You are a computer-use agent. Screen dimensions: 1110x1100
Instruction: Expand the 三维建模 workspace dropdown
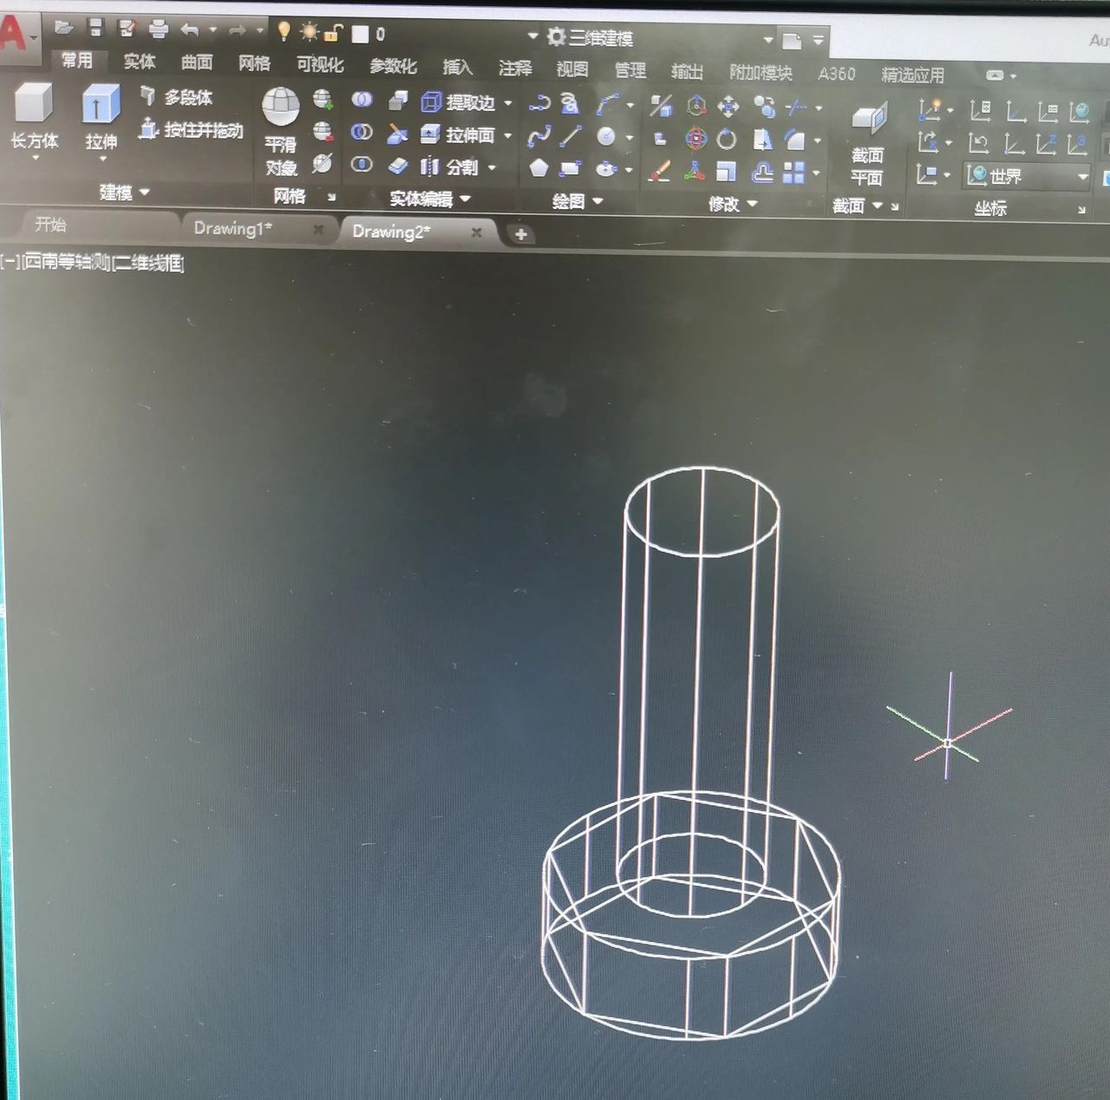pos(767,40)
